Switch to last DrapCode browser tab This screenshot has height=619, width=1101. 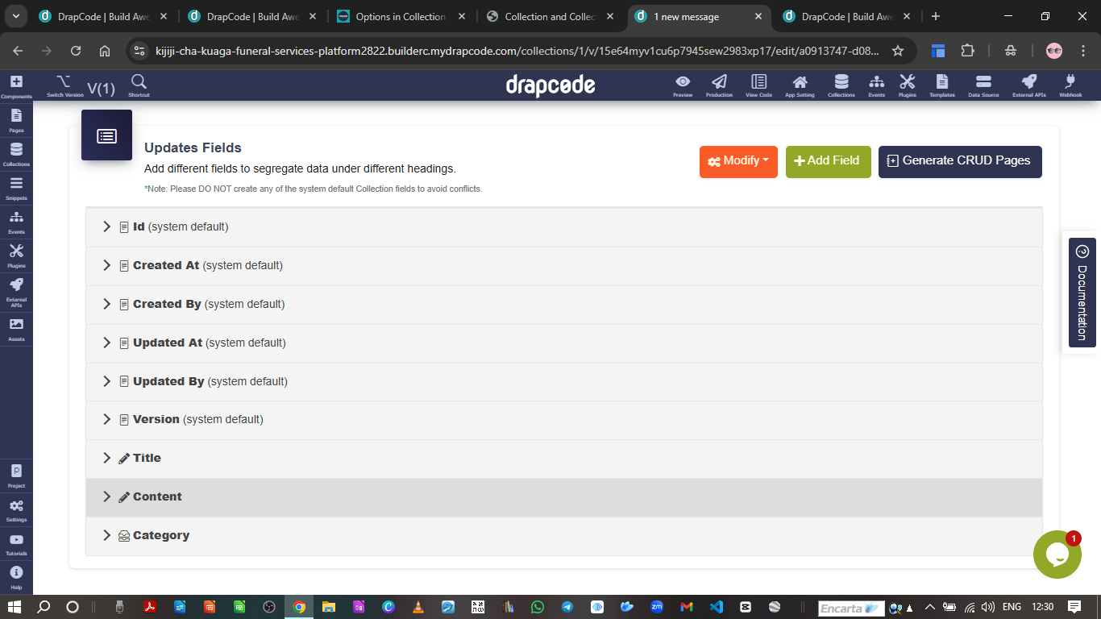coord(848,16)
